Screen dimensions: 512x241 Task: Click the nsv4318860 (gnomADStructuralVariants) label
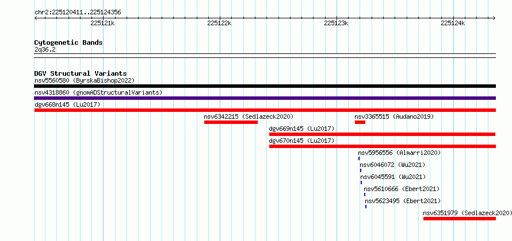[98, 92]
